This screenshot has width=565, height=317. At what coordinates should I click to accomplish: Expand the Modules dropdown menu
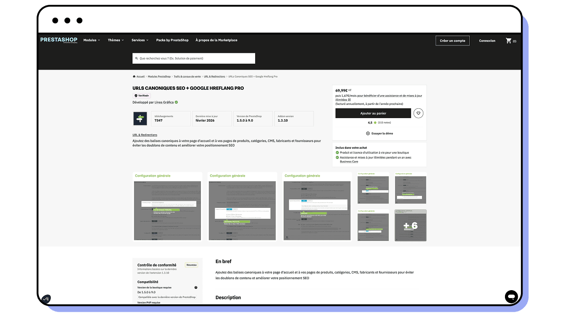[92, 40]
